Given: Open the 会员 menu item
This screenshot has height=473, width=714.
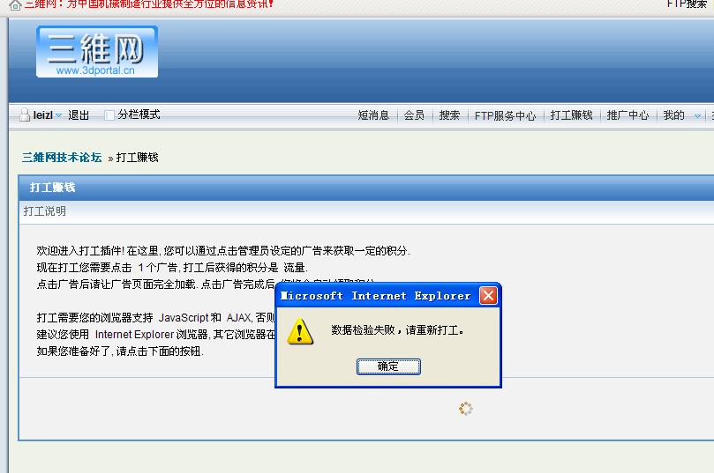Looking at the screenshot, I should [x=414, y=115].
